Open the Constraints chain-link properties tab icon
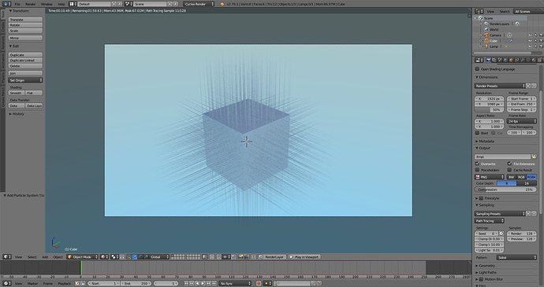544x287 pixels. click(x=516, y=61)
